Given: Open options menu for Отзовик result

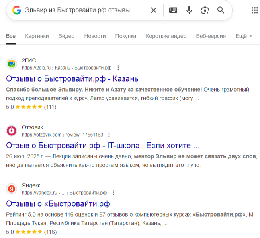Looking at the screenshot, I should [109, 135].
